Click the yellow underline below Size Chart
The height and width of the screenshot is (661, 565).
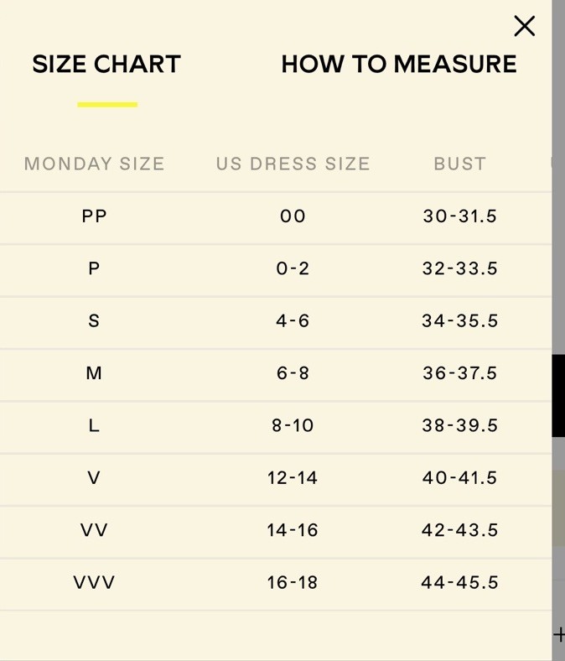point(107,105)
